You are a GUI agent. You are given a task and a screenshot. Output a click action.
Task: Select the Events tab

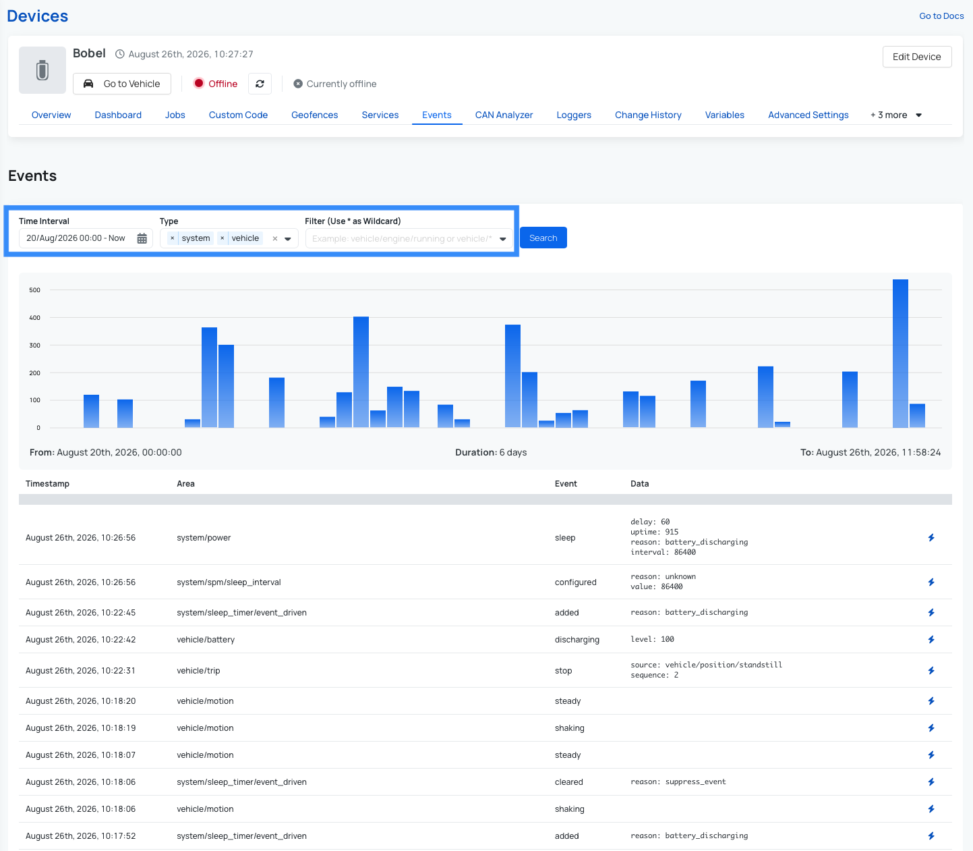(x=437, y=115)
